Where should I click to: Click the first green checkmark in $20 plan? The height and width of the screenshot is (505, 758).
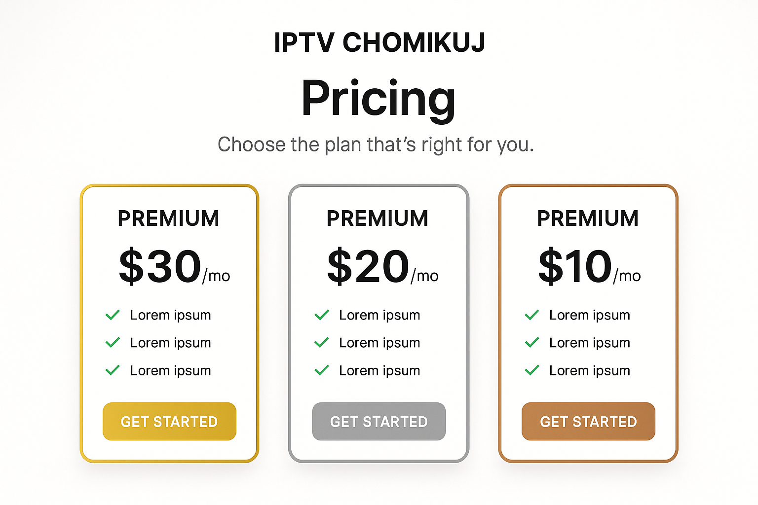(x=322, y=315)
